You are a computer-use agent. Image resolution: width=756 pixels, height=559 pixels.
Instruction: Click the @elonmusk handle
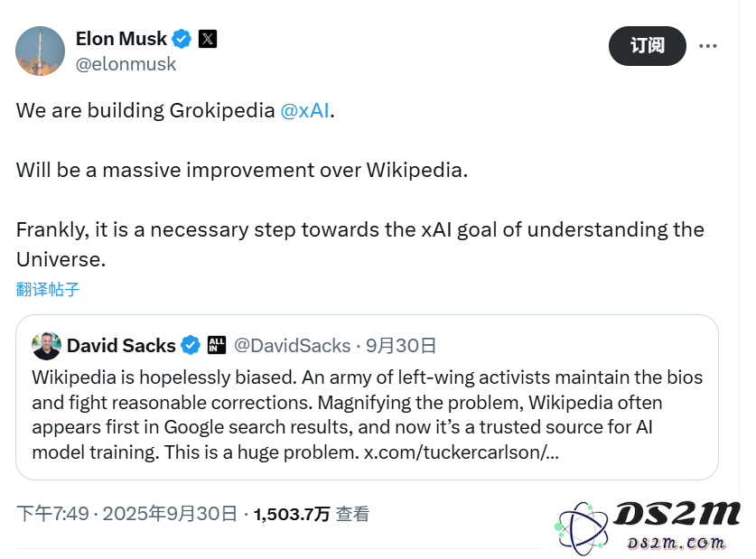126,64
